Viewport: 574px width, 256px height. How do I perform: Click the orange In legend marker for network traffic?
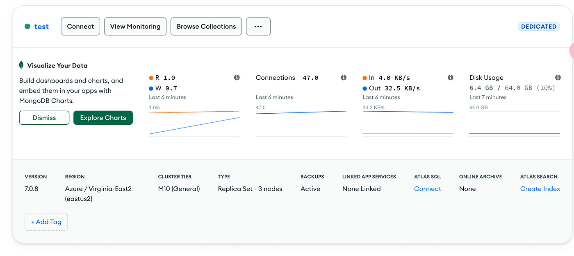pos(365,77)
